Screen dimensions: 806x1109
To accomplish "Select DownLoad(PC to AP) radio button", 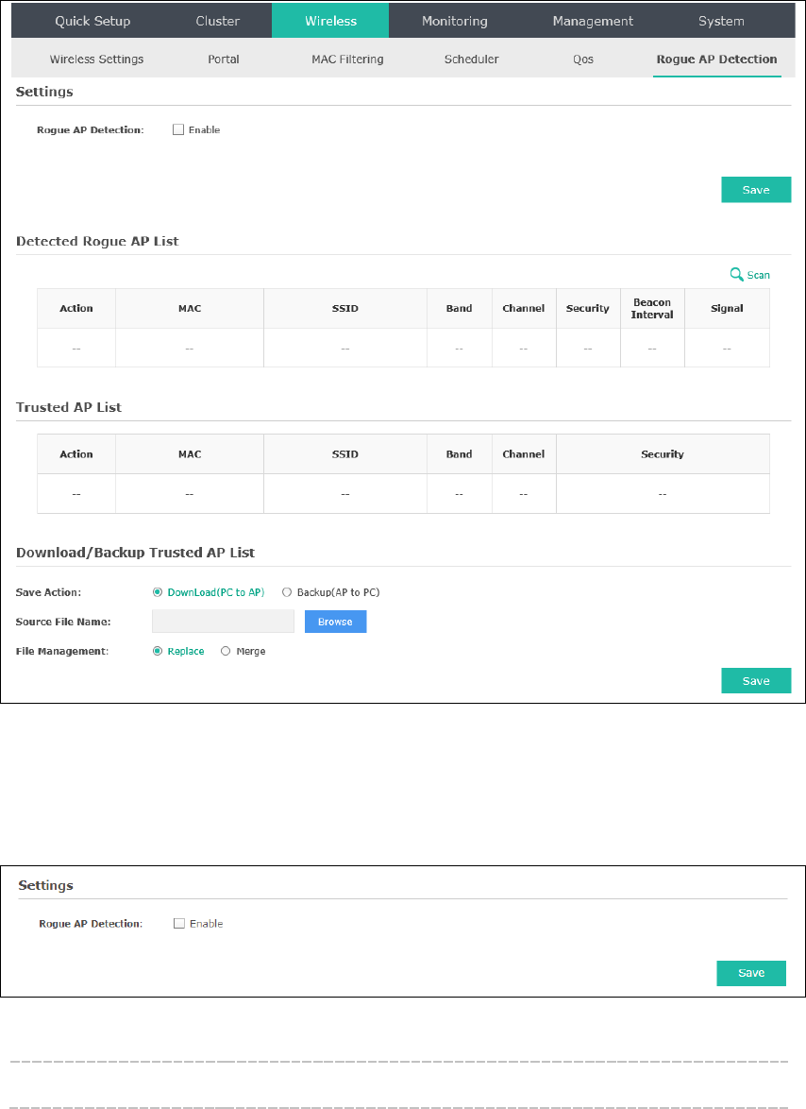I will click(158, 592).
